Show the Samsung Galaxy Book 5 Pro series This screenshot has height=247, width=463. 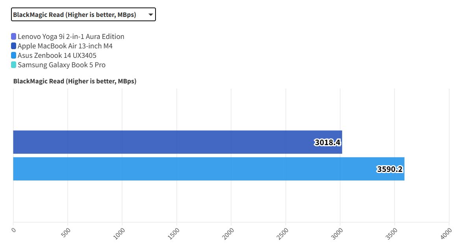pos(61,65)
